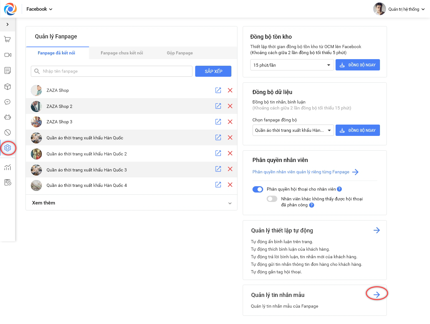The image size is (430, 324).
Task: Open the settings gear in sidebar
Action: click(8, 148)
